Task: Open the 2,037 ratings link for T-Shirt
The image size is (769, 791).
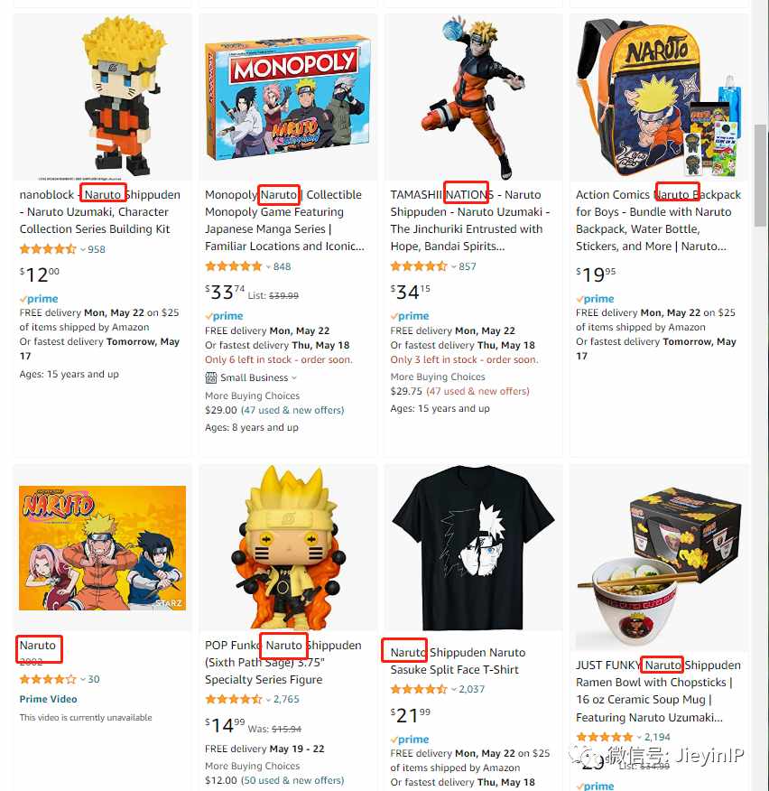Action: [x=471, y=689]
